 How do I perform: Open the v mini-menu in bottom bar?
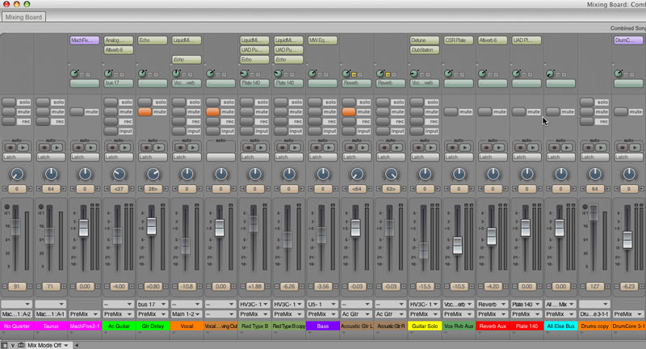tap(13, 345)
